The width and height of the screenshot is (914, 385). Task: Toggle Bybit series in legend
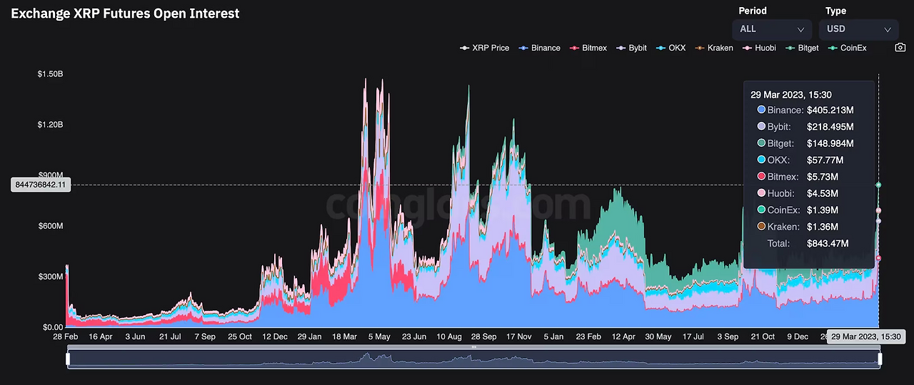click(632, 48)
